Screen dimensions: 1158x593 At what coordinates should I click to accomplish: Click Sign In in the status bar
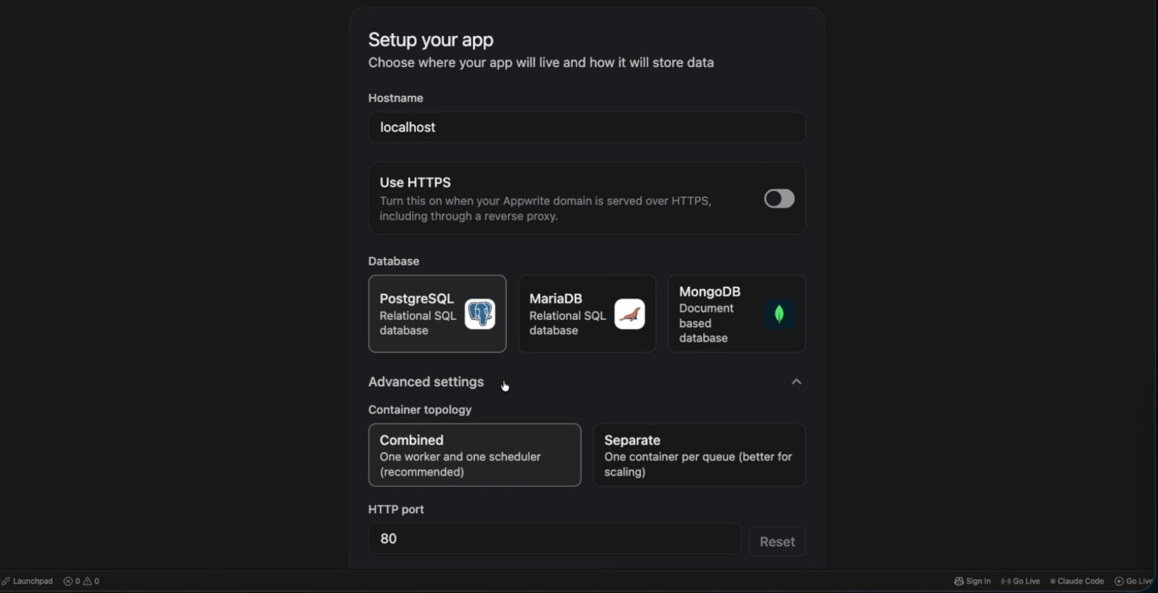(x=973, y=581)
